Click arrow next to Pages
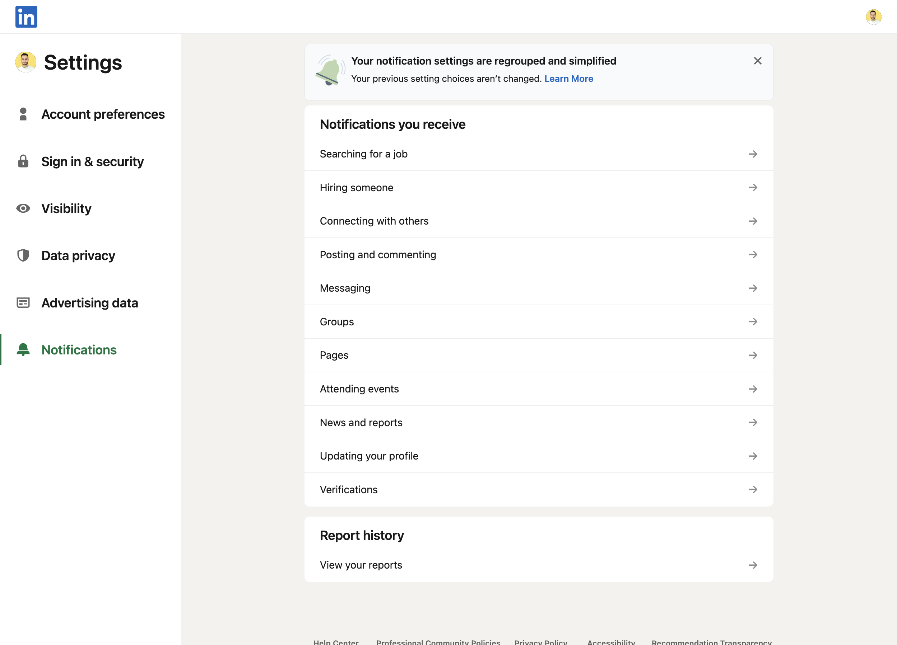The image size is (897, 645). pyautogui.click(x=753, y=355)
